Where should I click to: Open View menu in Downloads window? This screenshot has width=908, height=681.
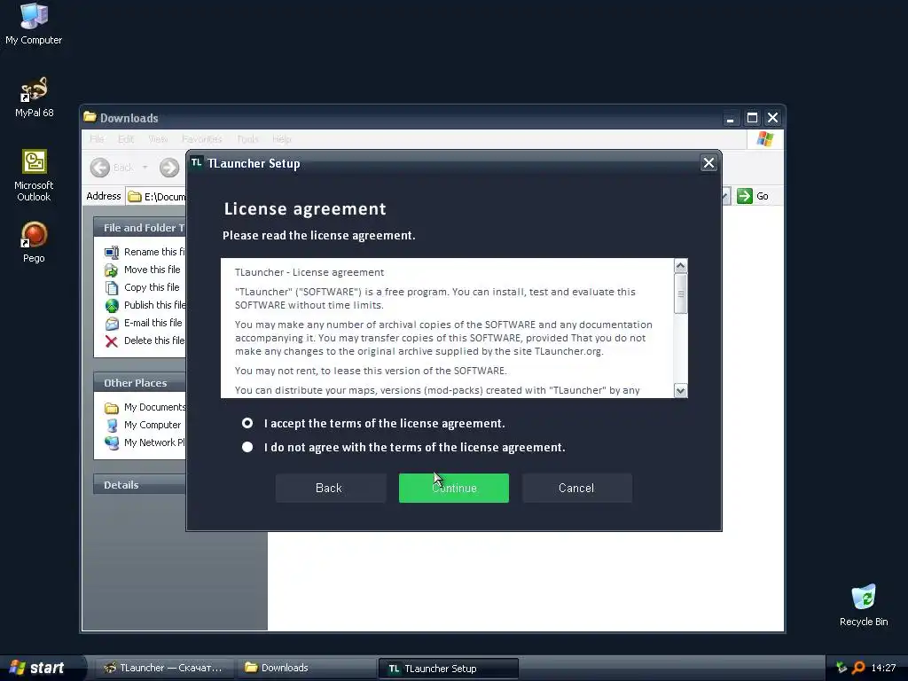(x=158, y=139)
